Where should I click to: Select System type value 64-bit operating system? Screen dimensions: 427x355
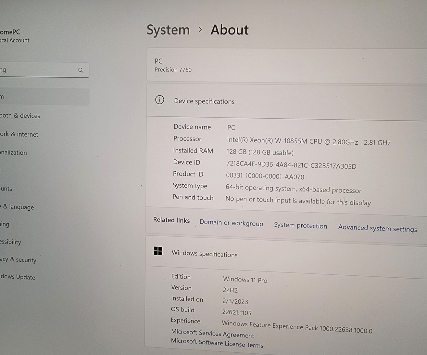click(x=294, y=189)
